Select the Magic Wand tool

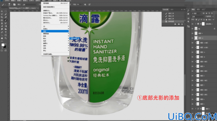pos(6,14)
